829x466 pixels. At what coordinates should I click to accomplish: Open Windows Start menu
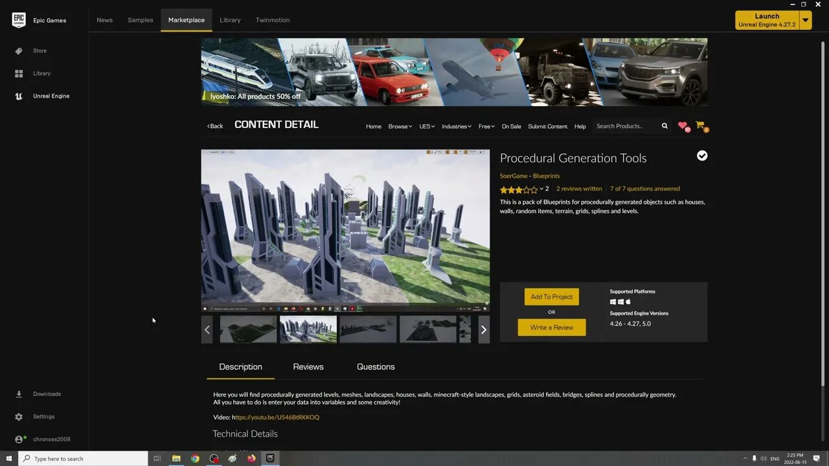(x=9, y=458)
